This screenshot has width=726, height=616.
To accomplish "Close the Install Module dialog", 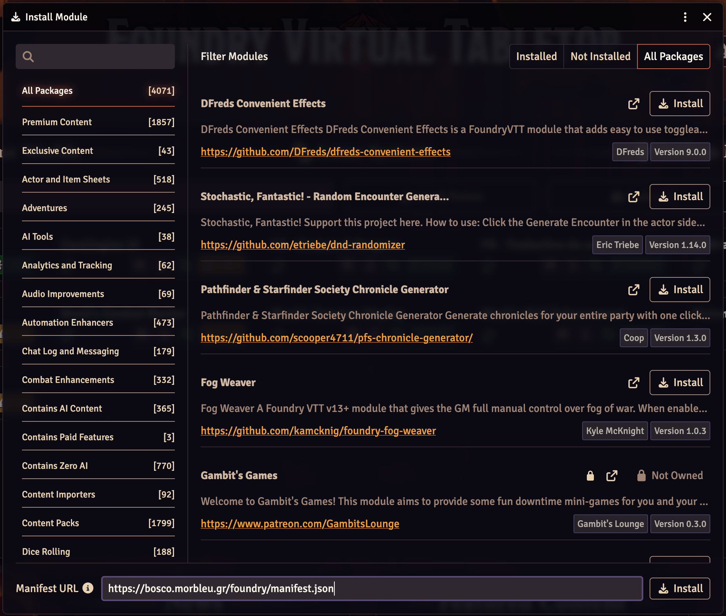I will click(707, 17).
